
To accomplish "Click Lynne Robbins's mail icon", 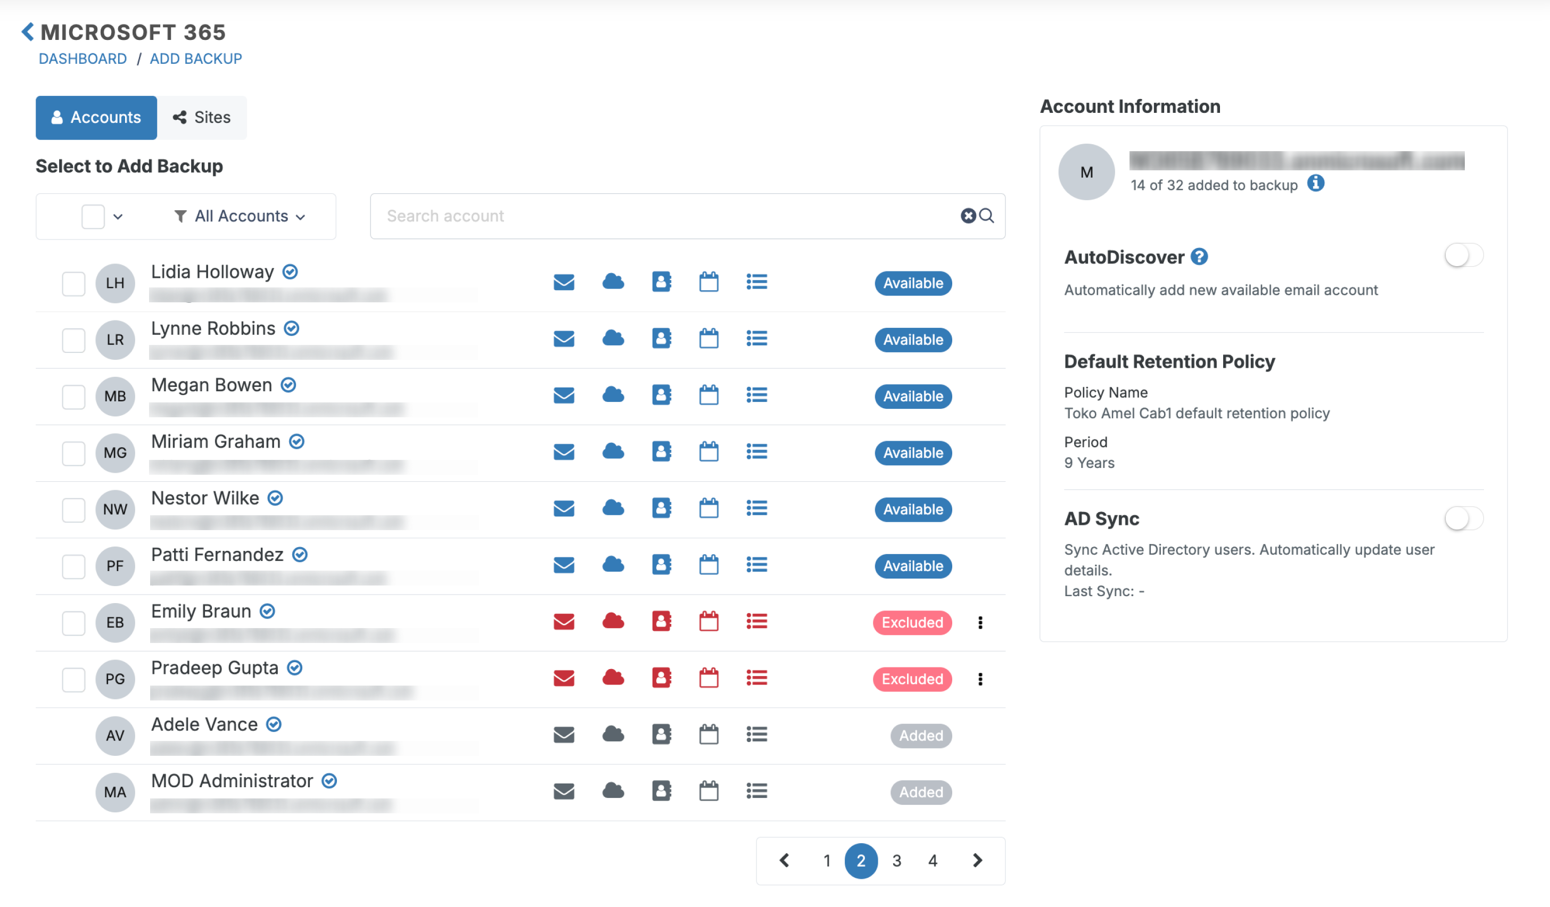I will click(564, 339).
